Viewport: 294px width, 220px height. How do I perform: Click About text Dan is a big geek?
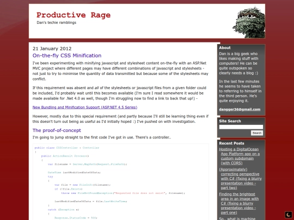click(238, 64)
